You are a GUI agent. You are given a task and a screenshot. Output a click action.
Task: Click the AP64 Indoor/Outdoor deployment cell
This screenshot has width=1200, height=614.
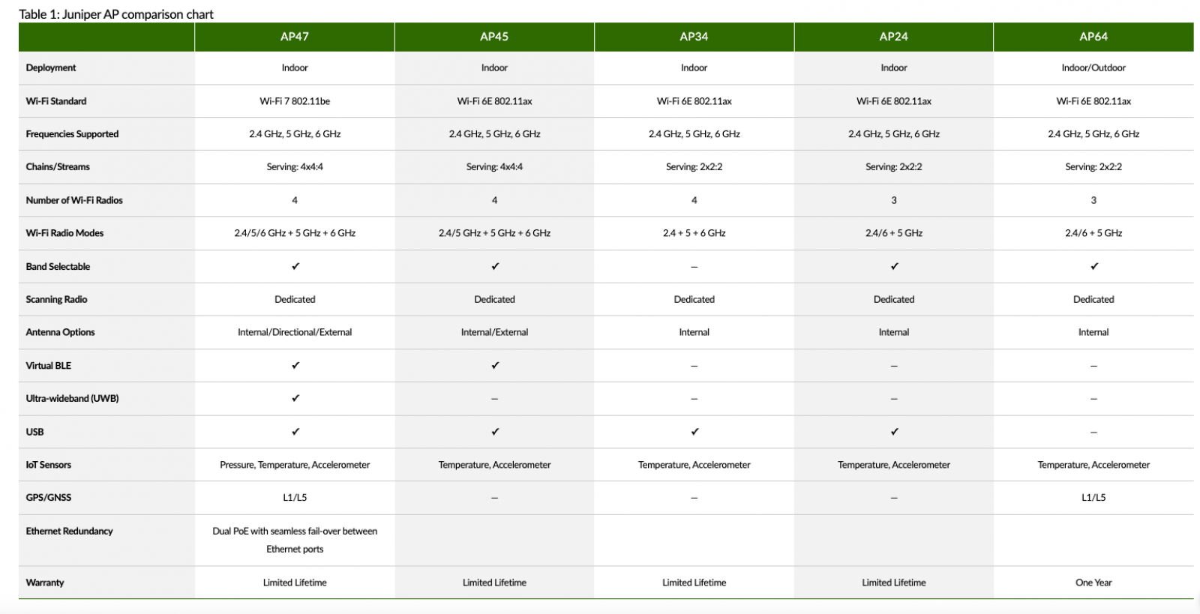tap(1093, 68)
